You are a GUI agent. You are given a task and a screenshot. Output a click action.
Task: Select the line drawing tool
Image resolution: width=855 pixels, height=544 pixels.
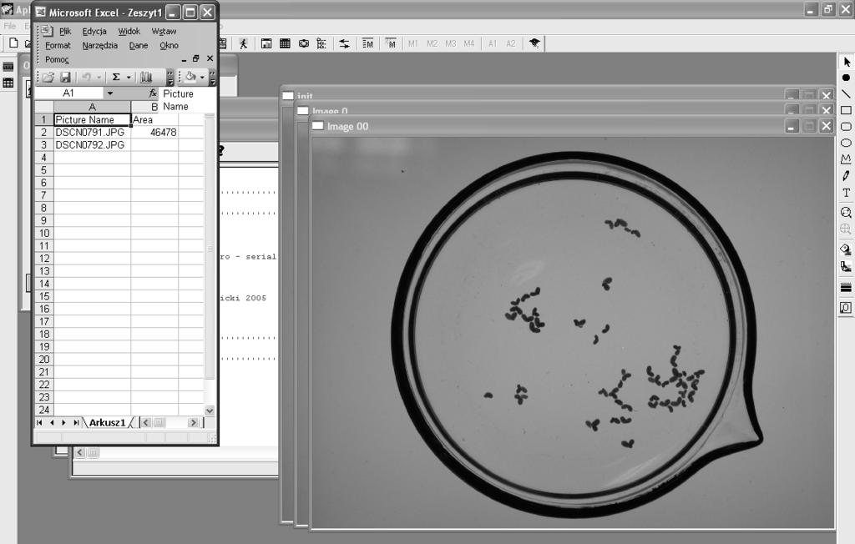tap(847, 94)
